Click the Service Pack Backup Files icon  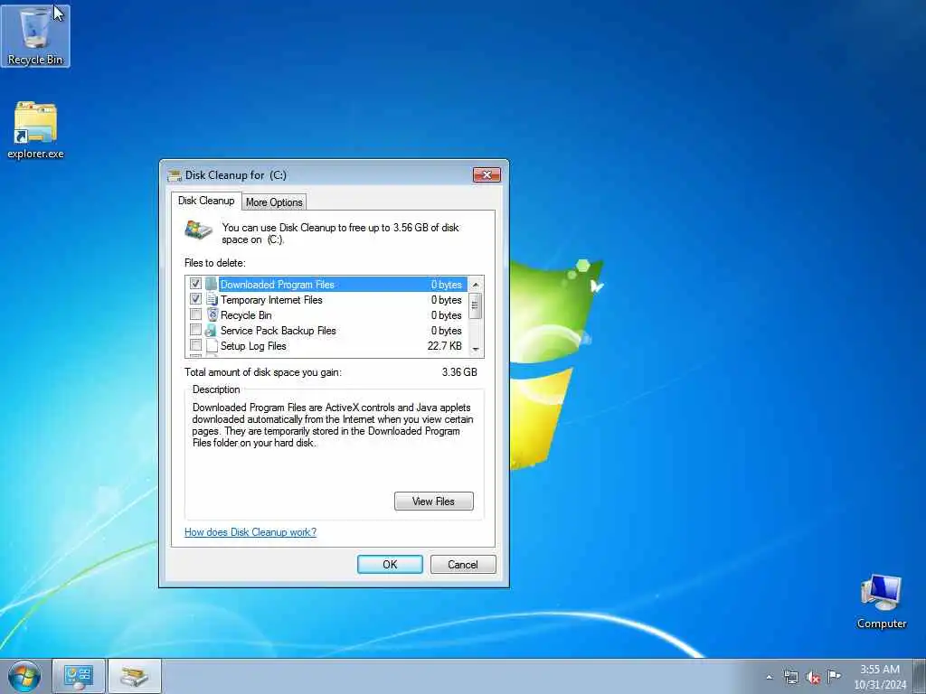[212, 330]
